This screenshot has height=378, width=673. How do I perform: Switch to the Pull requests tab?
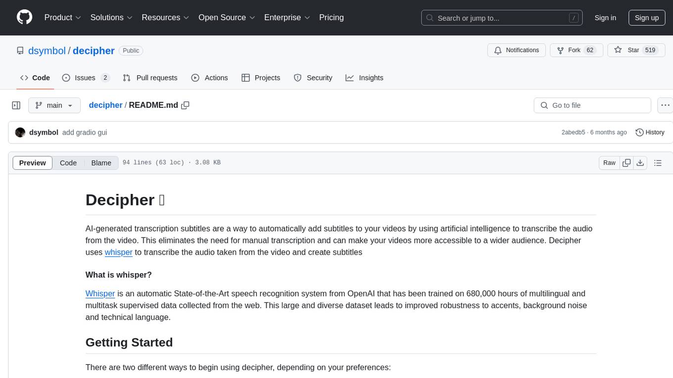(150, 78)
